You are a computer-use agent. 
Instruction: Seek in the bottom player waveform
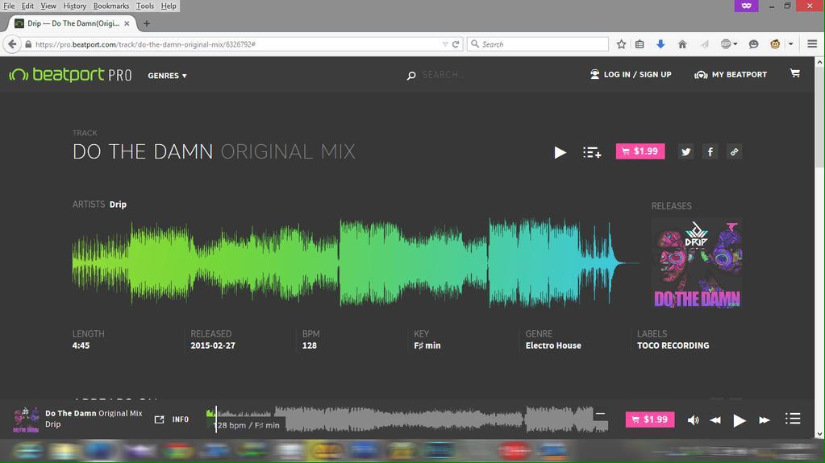pos(408,419)
